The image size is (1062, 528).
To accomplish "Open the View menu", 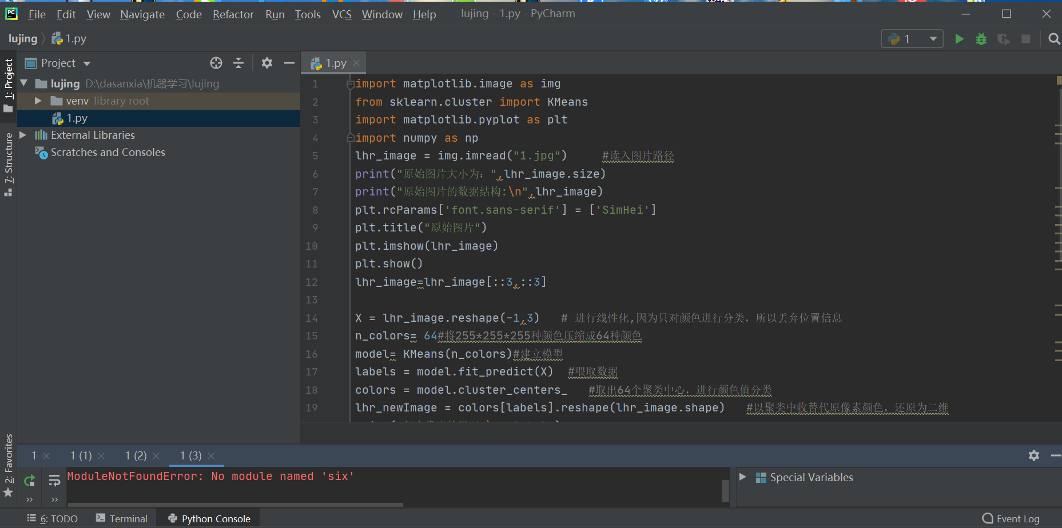I will [98, 14].
